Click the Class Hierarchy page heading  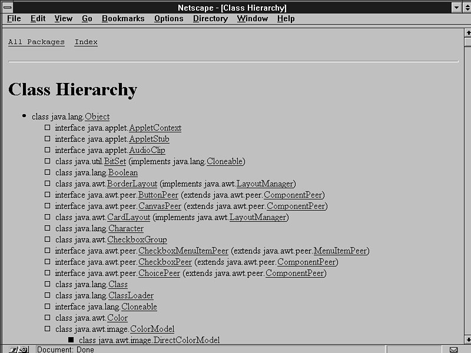click(72, 90)
